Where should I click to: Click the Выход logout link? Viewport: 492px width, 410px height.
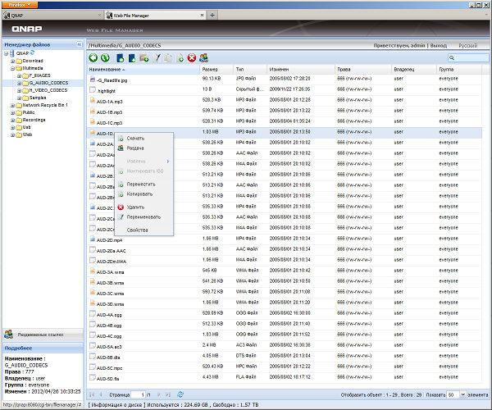438,45
